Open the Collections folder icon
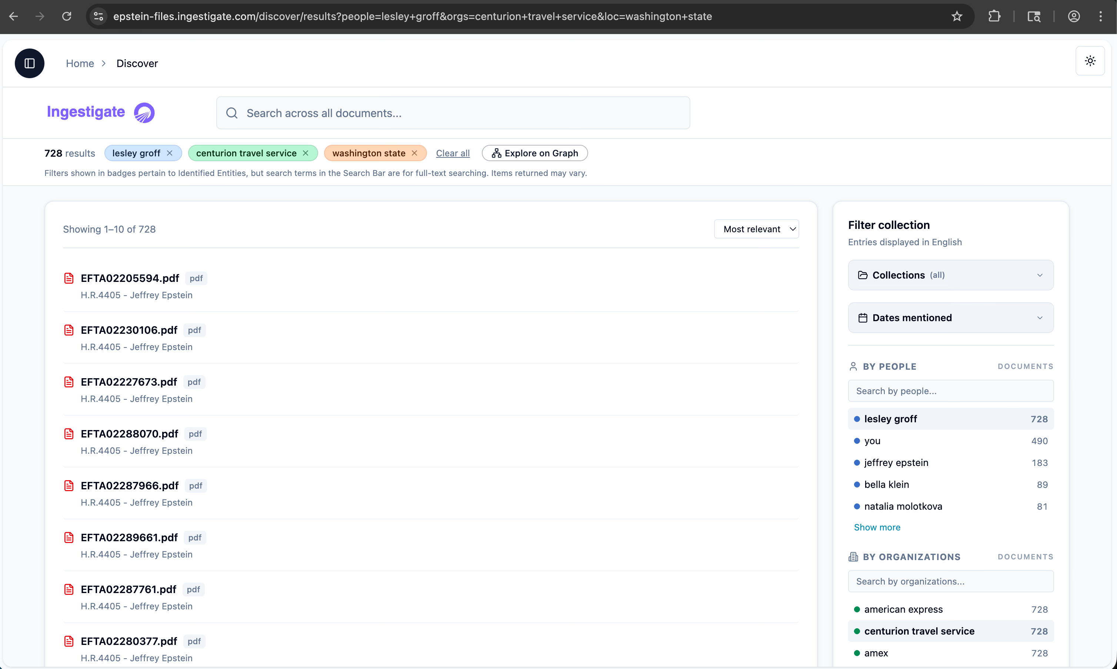1117x669 pixels. [863, 274]
